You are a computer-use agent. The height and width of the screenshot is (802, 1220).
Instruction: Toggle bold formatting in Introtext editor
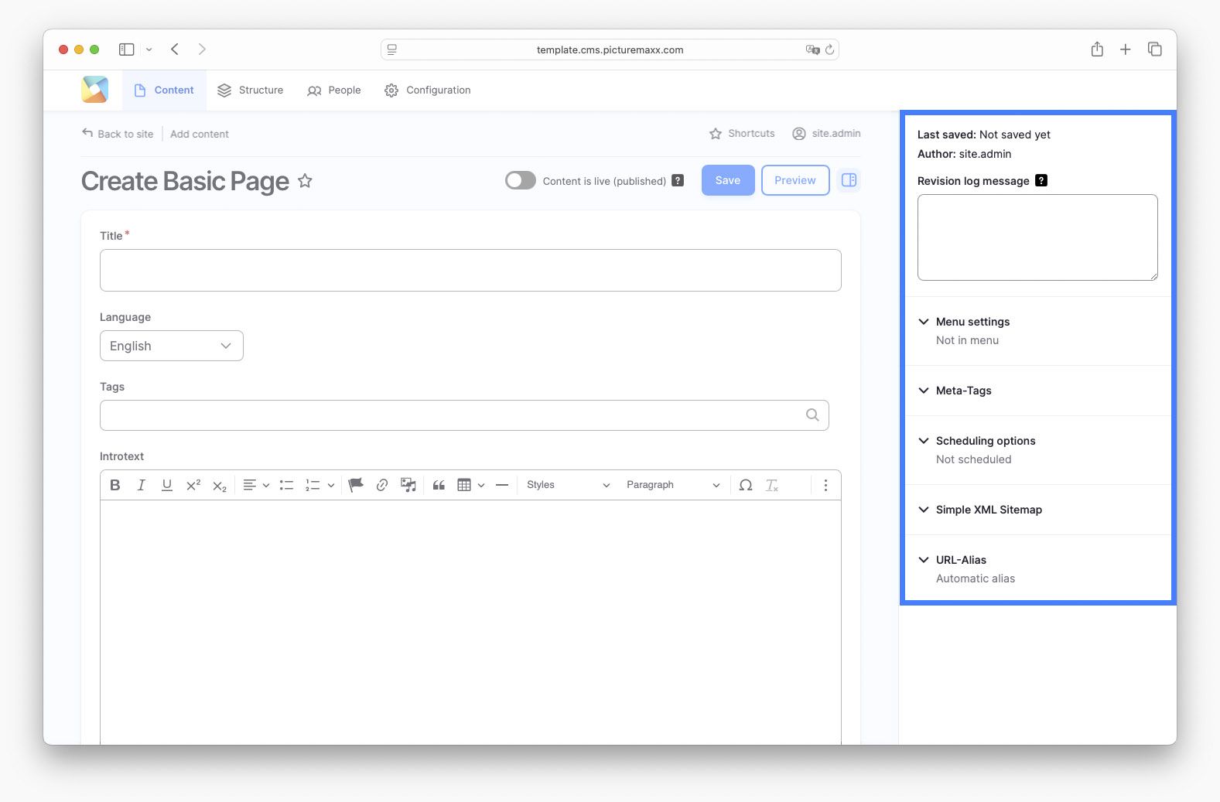pos(115,485)
